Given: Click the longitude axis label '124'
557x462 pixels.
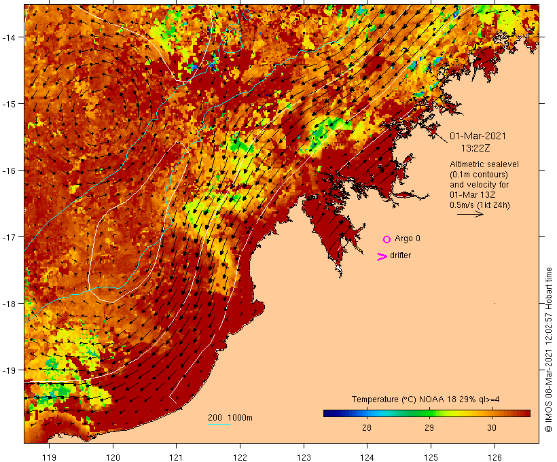Looking at the screenshot, I should (367, 457).
